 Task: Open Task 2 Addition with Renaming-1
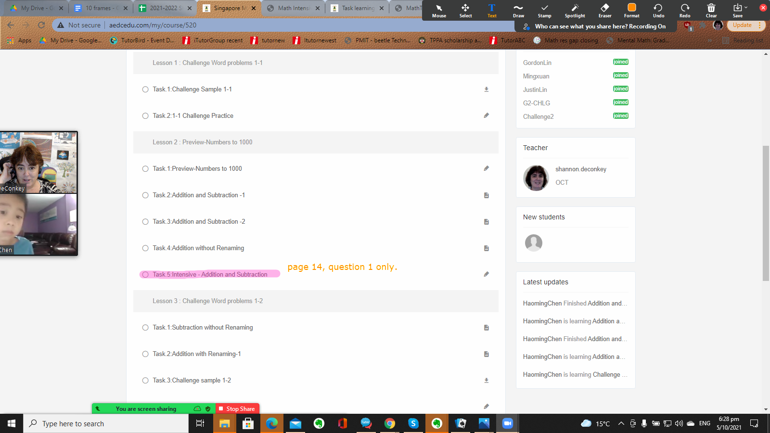coord(197,354)
